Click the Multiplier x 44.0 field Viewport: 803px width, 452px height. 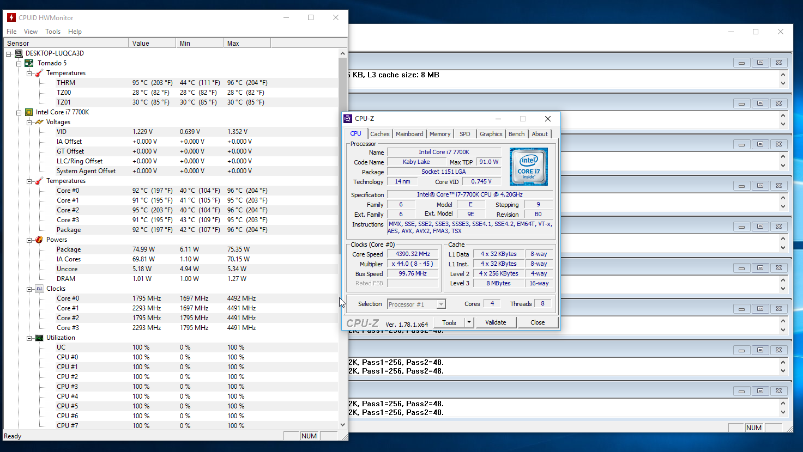(x=413, y=264)
